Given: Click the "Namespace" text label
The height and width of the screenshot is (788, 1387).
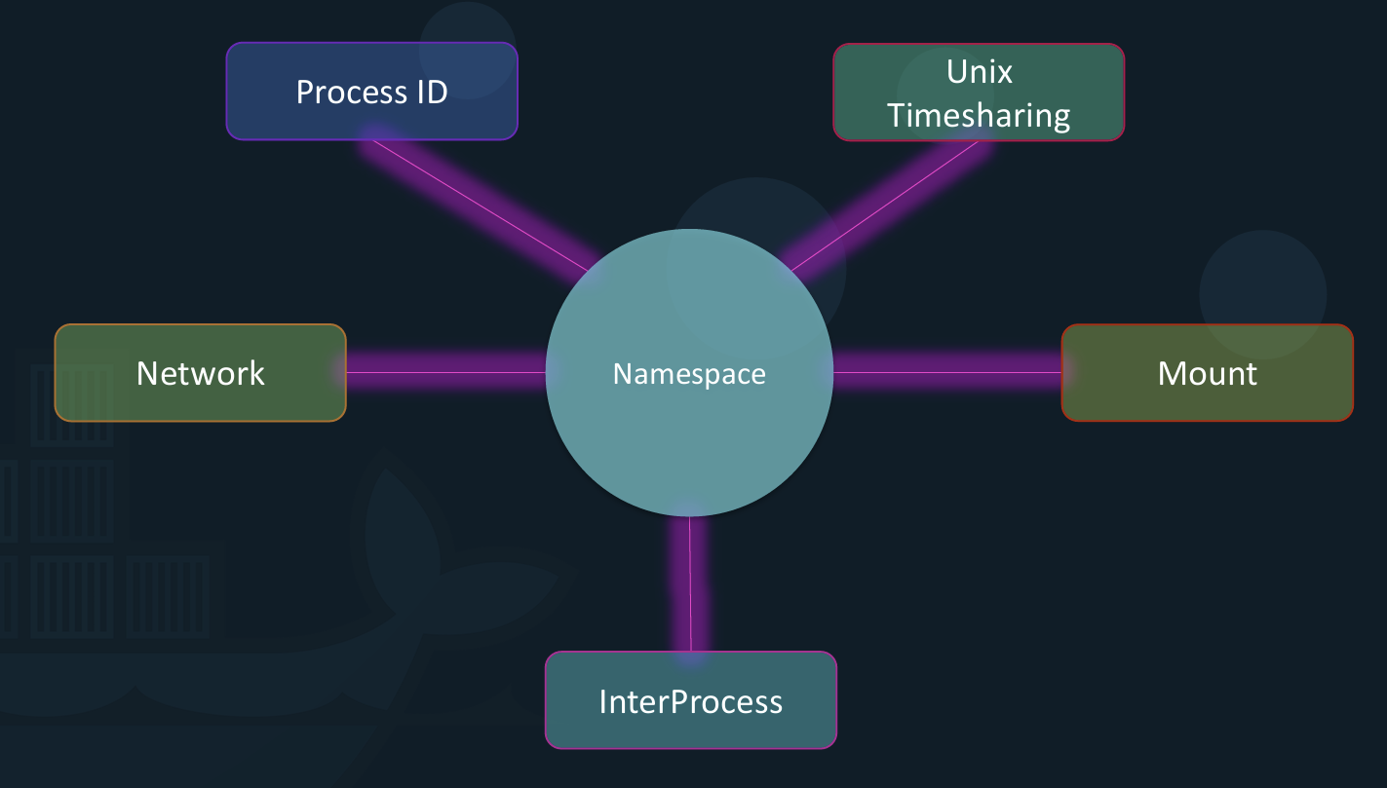Looking at the screenshot, I should pyautogui.click(x=689, y=374).
